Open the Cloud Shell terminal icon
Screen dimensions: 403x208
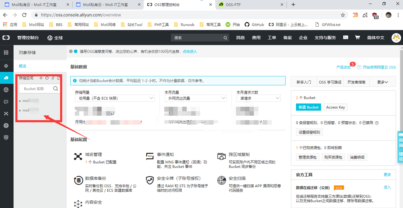pyautogui.click(x=346, y=37)
